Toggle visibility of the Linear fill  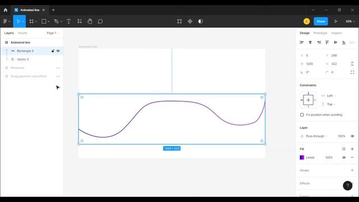(x=344, y=157)
